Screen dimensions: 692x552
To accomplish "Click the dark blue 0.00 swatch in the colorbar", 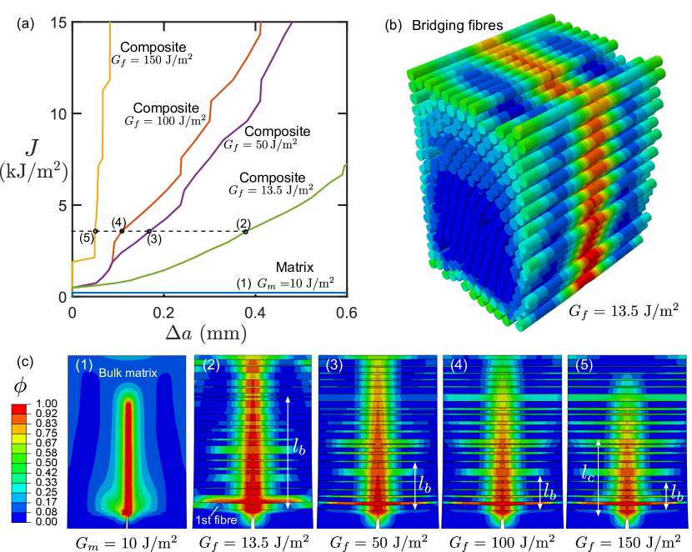I will coord(19,518).
